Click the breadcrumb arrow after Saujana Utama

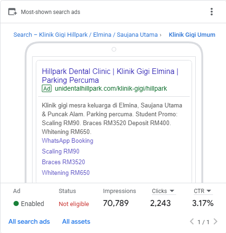[x=160, y=35]
